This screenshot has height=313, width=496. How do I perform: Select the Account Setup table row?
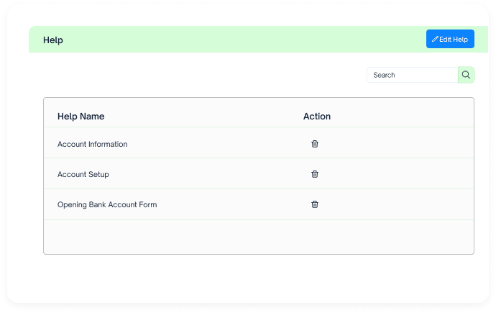pyautogui.click(x=259, y=173)
